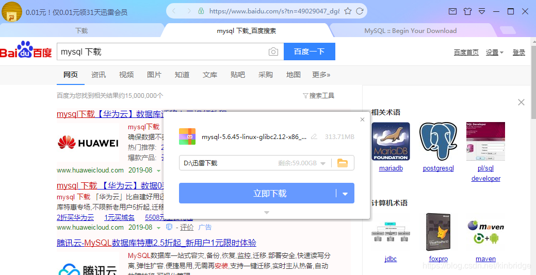Click the jdbc diagram thumbnail
Viewport: 536px width, 275px height.
tap(391, 232)
